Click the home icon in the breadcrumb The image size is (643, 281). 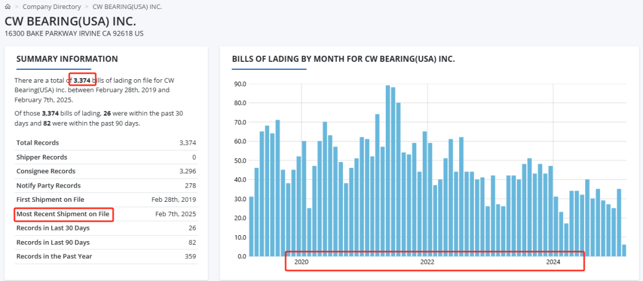coord(7,7)
